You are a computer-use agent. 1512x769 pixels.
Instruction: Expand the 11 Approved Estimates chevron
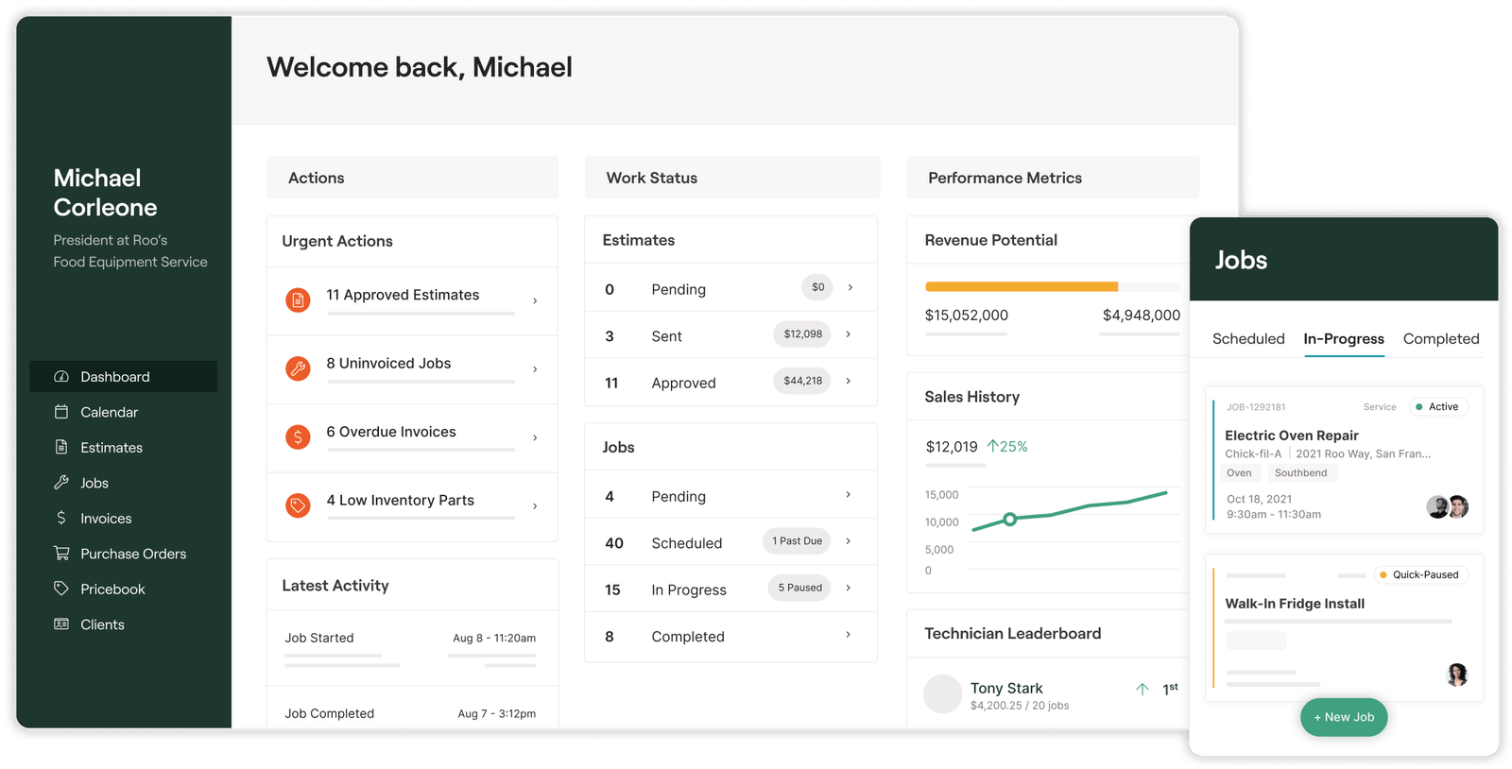[x=535, y=300]
